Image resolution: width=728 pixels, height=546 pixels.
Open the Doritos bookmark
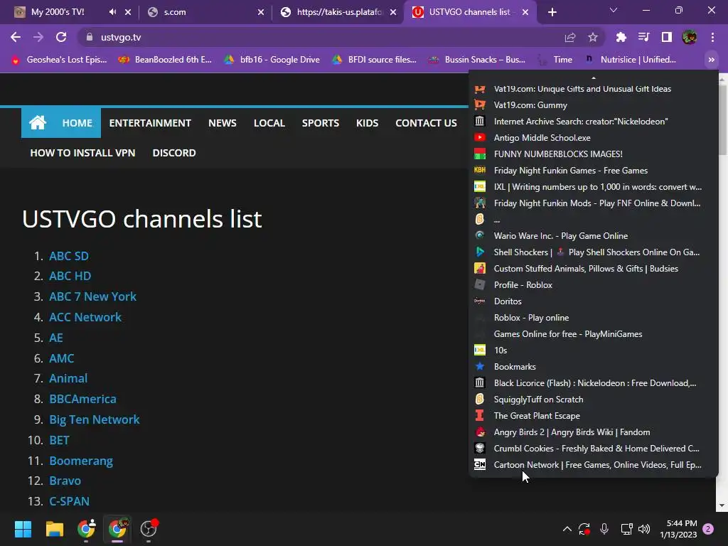(x=594, y=301)
